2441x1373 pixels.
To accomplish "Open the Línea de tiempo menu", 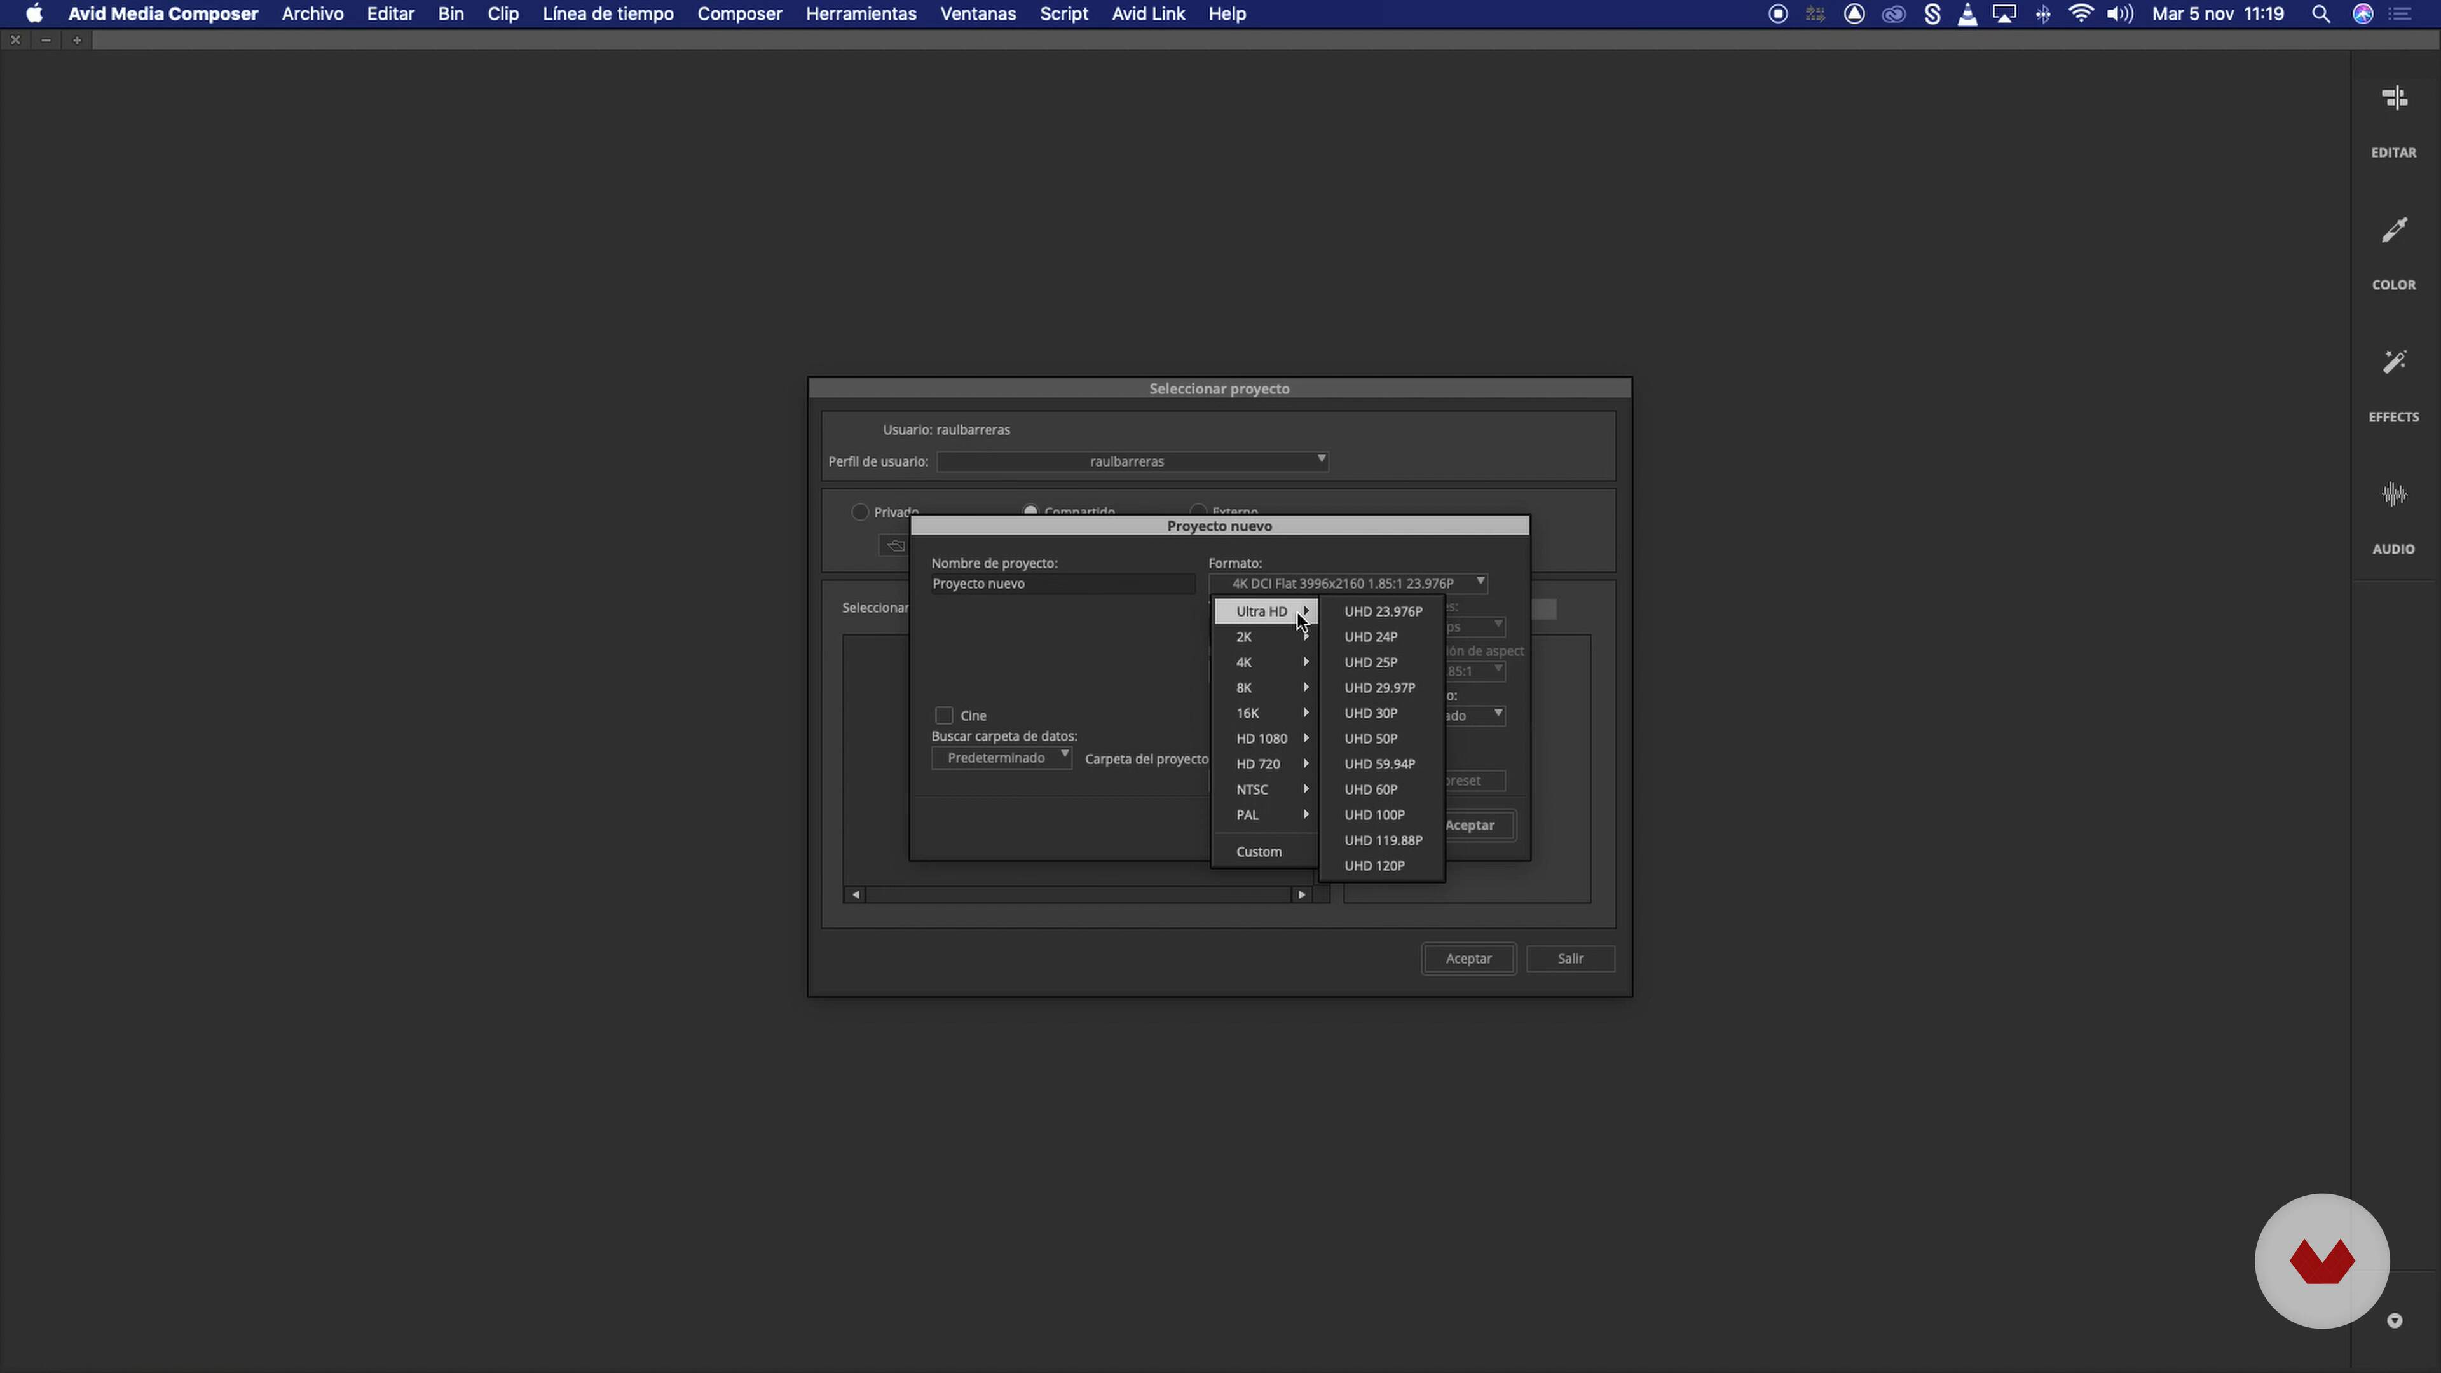I will (608, 14).
